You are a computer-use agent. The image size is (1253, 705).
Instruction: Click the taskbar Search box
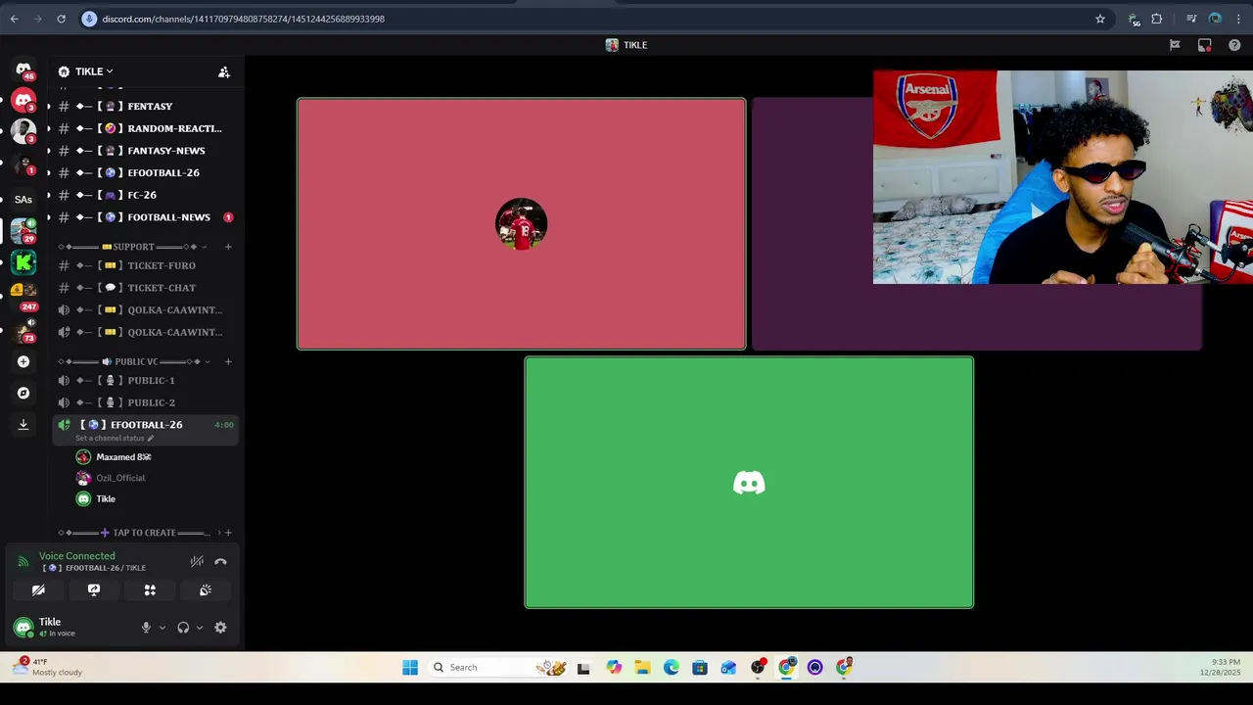499,668
